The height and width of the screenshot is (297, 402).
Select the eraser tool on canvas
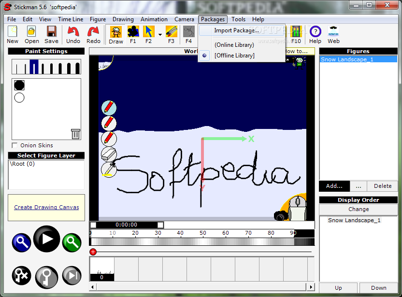click(109, 154)
